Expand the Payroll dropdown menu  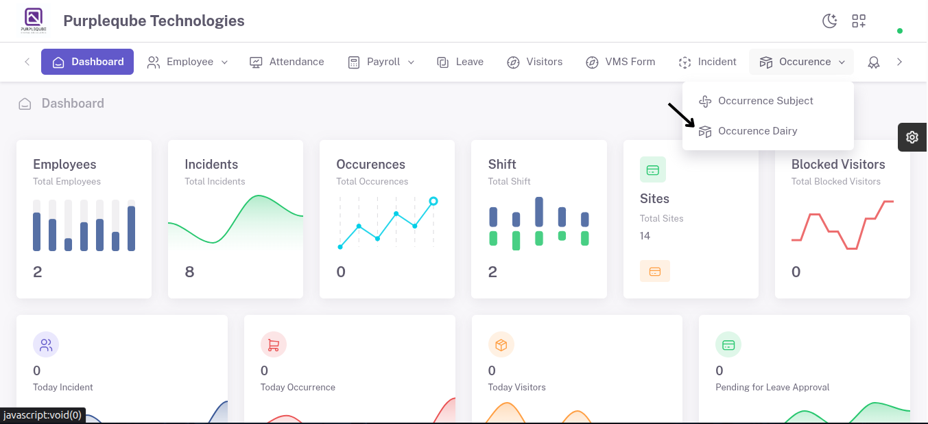pos(381,62)
